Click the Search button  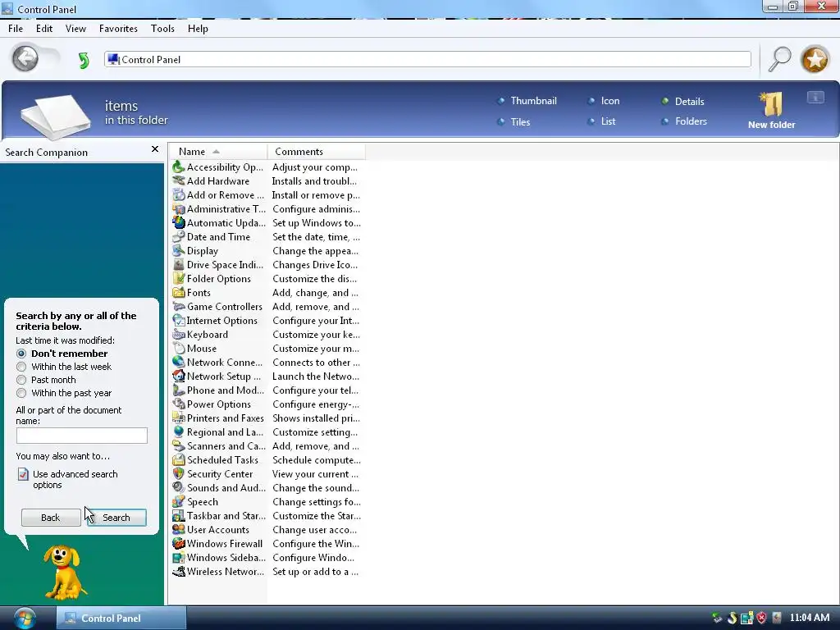point(116,518)
